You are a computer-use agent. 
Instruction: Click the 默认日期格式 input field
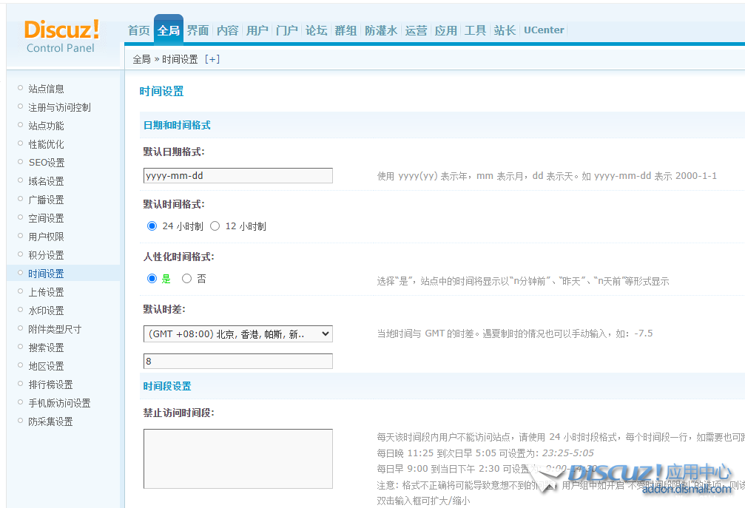click(237, 175)
